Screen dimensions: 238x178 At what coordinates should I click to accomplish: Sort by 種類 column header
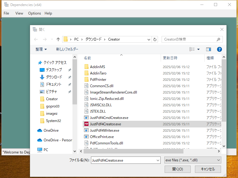tap(210, 58)
